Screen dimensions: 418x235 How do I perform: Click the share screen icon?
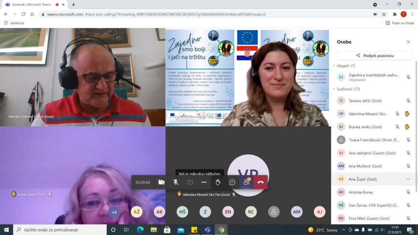pos(190,182)
